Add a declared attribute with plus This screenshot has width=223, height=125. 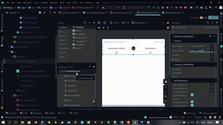pyautogui.click(x=210, y=36)
